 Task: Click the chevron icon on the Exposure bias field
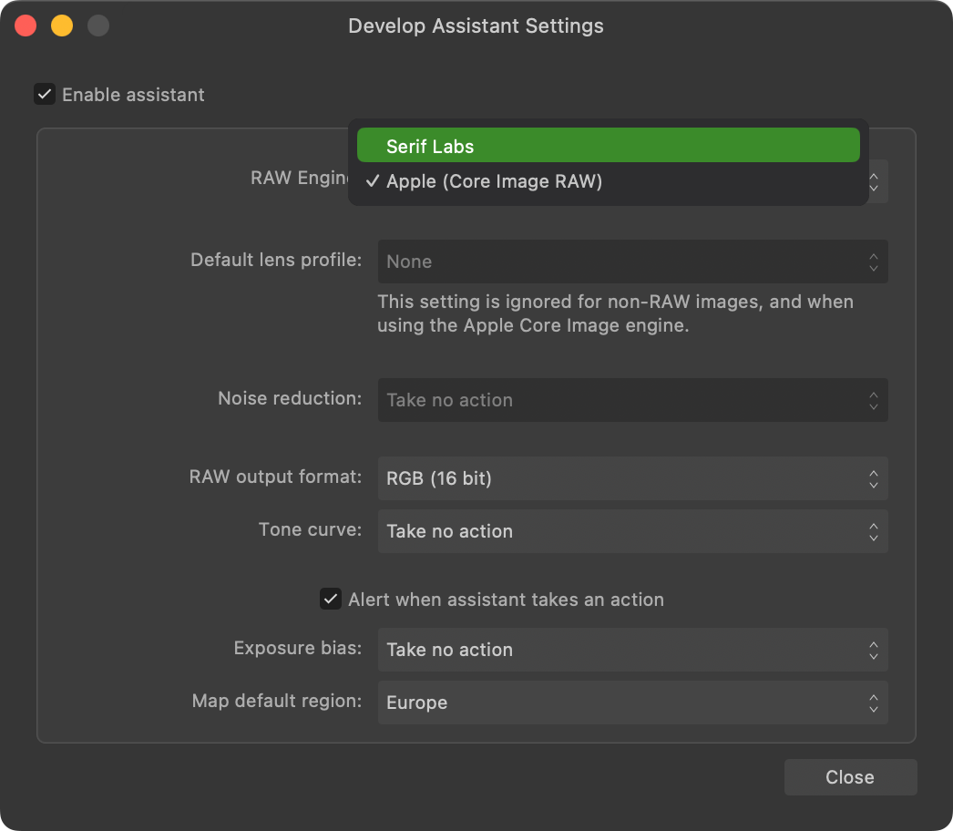pyautogui.click(x=873, y=650)
